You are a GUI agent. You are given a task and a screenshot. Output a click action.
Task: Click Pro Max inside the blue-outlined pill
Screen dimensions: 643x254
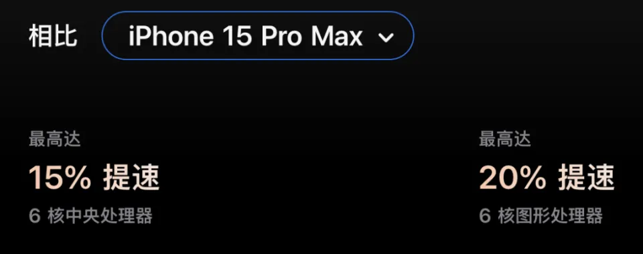311,36
